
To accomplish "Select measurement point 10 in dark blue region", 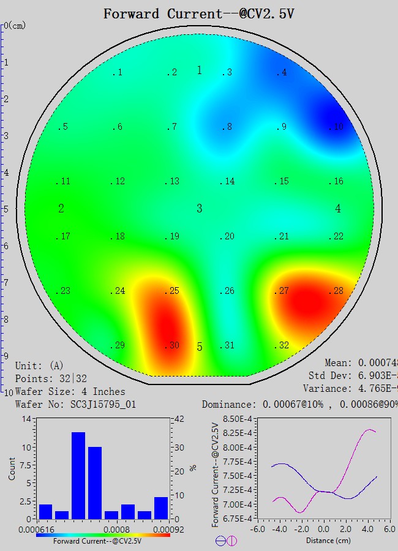I will pyautogui.click(x=336, y=127).
